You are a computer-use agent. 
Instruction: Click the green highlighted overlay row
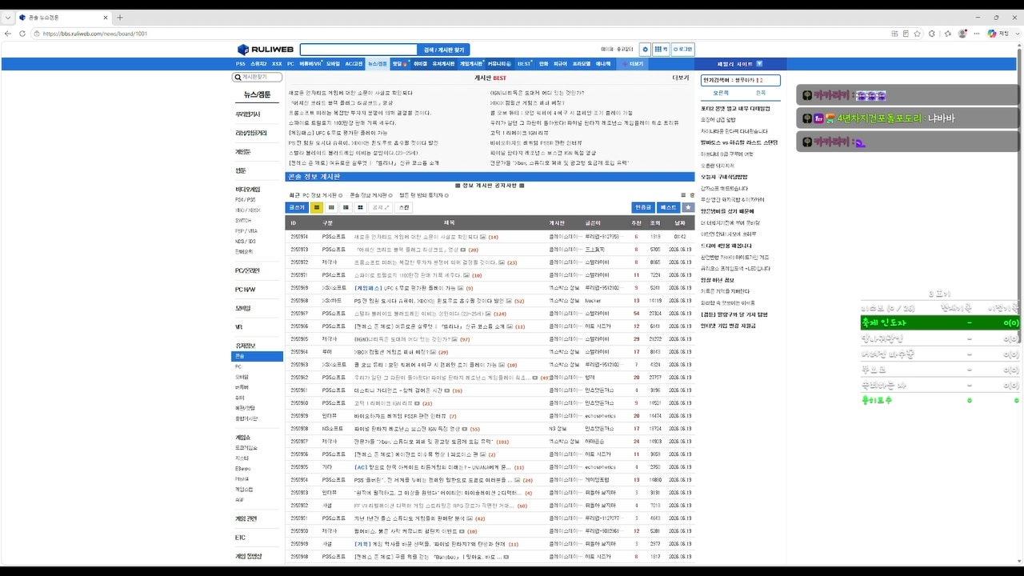coord(940,322)
